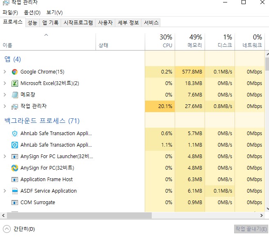
Task: Click the second AhnLab Safe Transaction shield icon
Action: tap(15, 145)
